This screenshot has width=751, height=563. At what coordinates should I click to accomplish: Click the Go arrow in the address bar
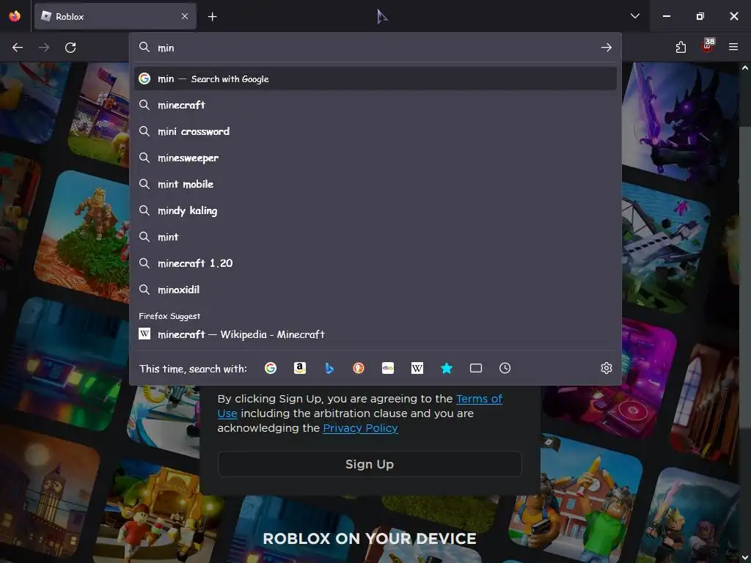tap(607, 48)
